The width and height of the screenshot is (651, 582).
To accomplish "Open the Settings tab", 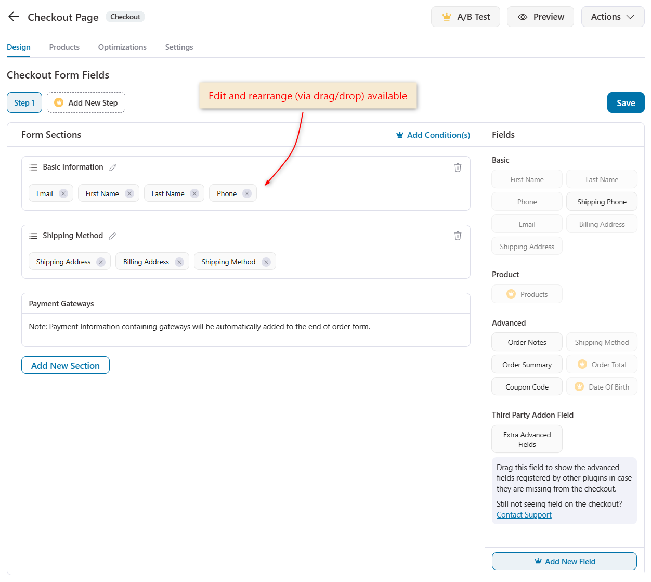I will 179,47.
